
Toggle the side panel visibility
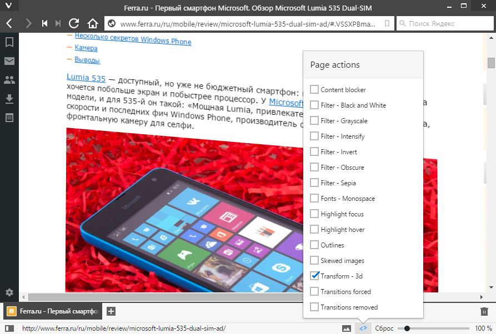point(9,328)
